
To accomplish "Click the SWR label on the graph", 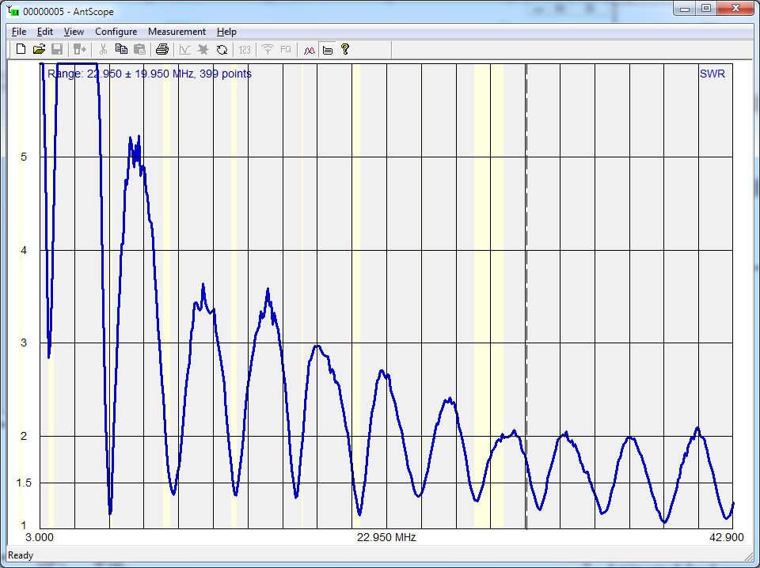I will [712, 74].
